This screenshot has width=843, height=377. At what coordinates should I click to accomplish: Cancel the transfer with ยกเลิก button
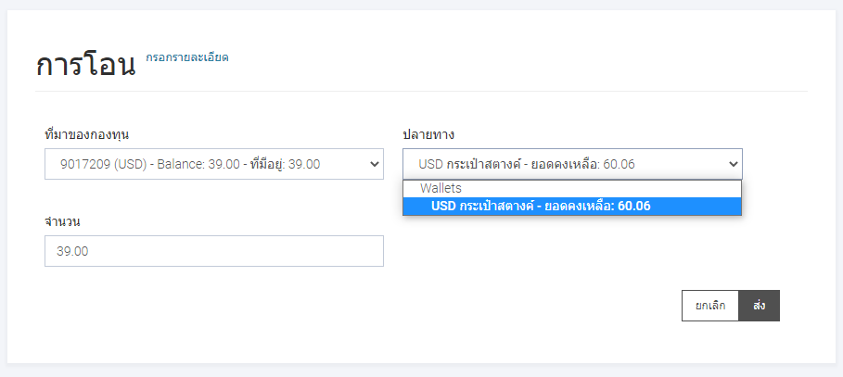point(710,306)
